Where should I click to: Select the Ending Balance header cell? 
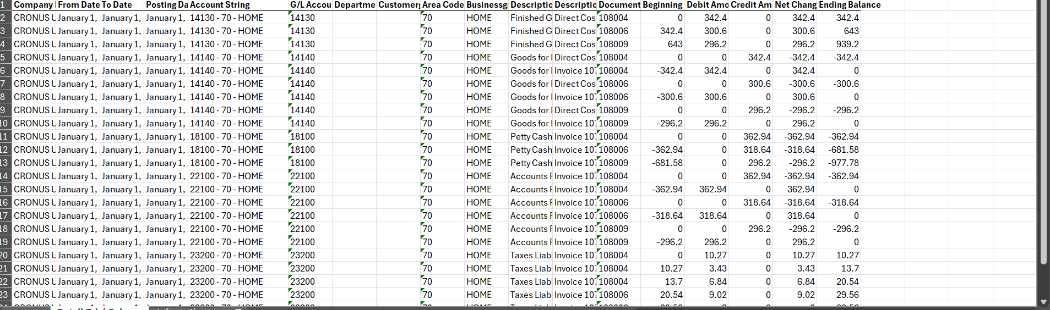coord(839,5)
